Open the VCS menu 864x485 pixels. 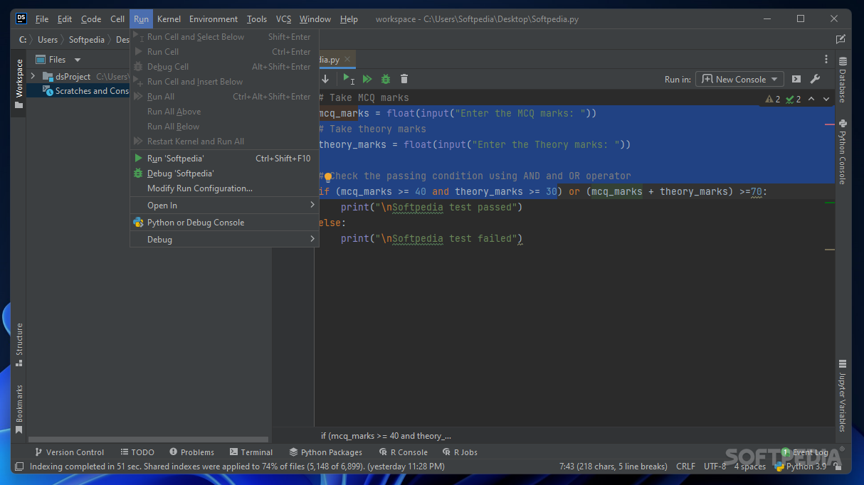[x=283, y=19]
